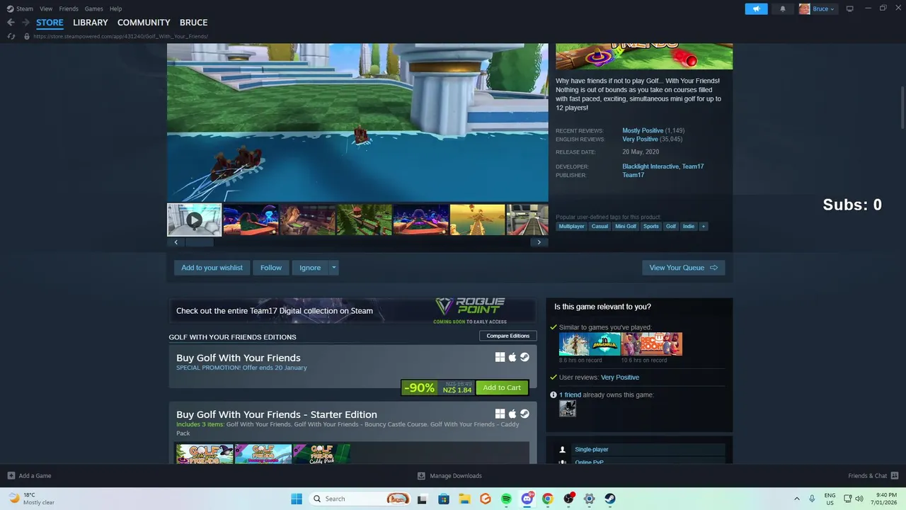Open Google Chrome from the taskbar
This screenshot has height=510, width=906.
[547, 499]
